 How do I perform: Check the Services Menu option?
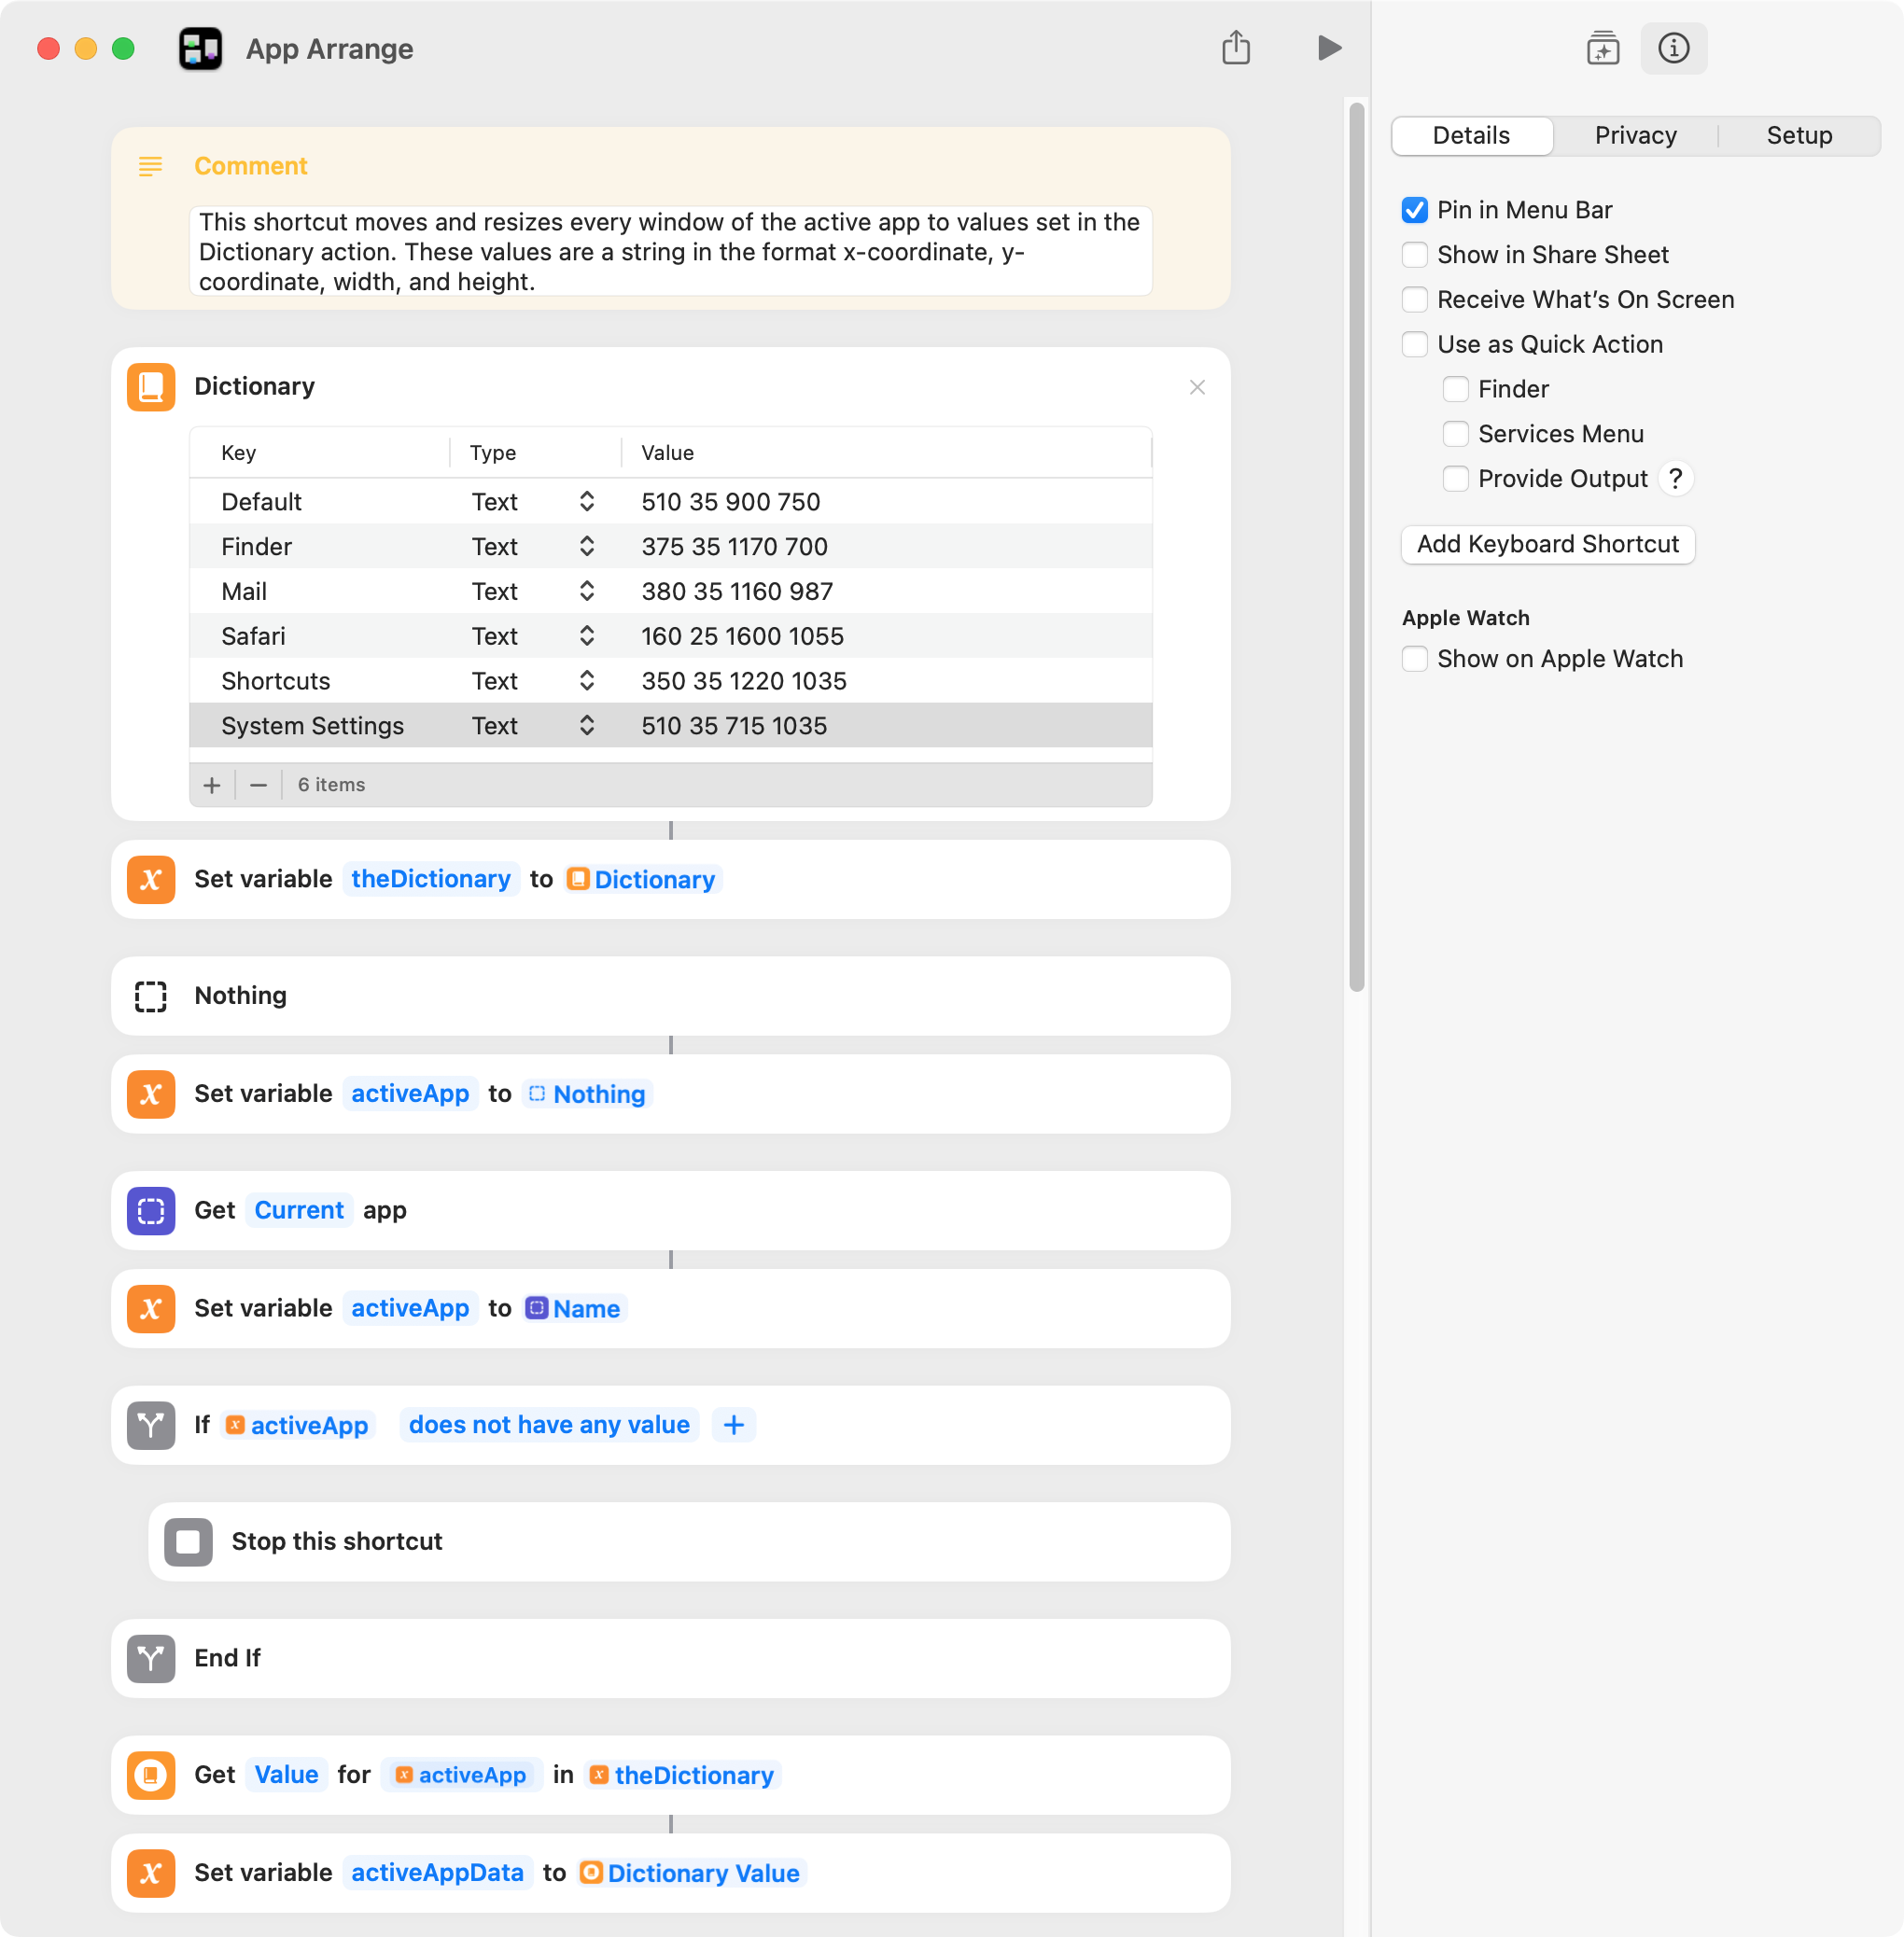pos(1455,435)
